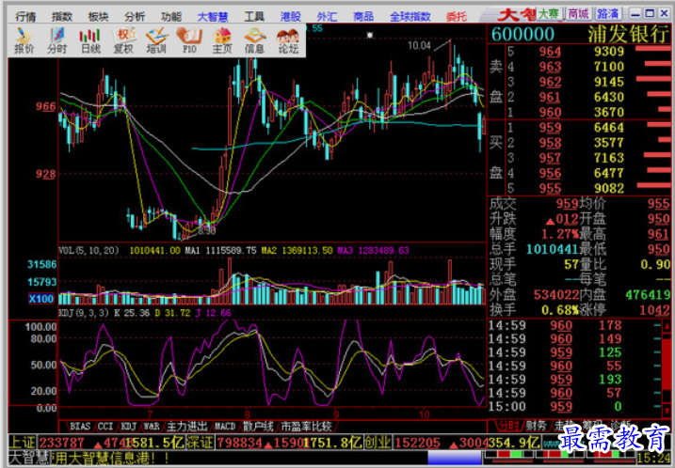Click the 路演 roadshow button
The width and height of the screenshot is (675, 468).
[608, 14]
